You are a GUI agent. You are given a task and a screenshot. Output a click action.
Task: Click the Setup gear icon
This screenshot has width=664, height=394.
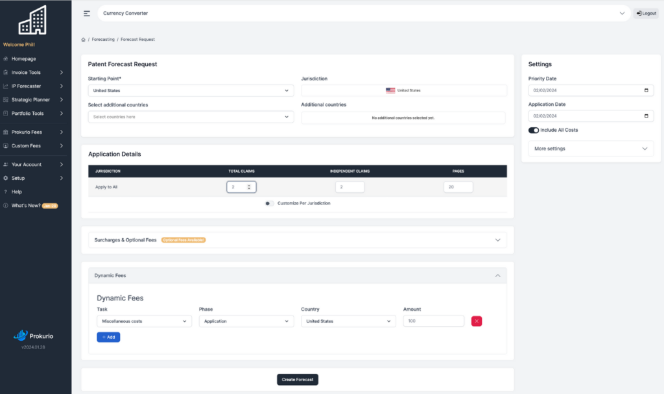(x=5, y=178)
